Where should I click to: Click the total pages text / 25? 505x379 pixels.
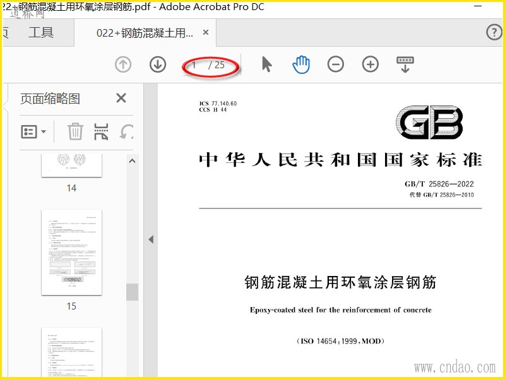[217, 65]
